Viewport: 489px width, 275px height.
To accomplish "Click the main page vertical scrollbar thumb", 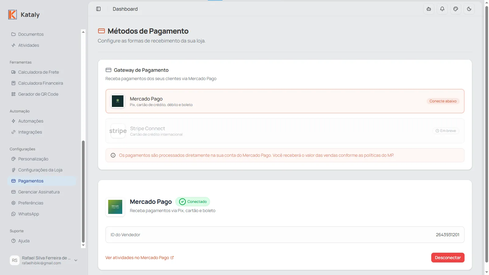I will (x=487, y=134).
